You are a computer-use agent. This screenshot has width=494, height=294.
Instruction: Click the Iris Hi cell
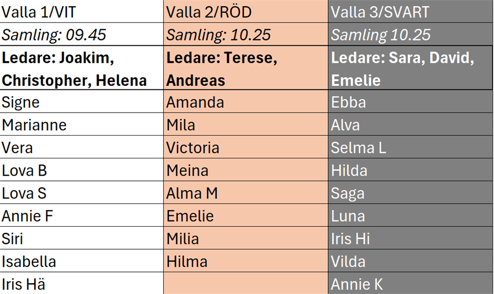(x=411, y=238)
